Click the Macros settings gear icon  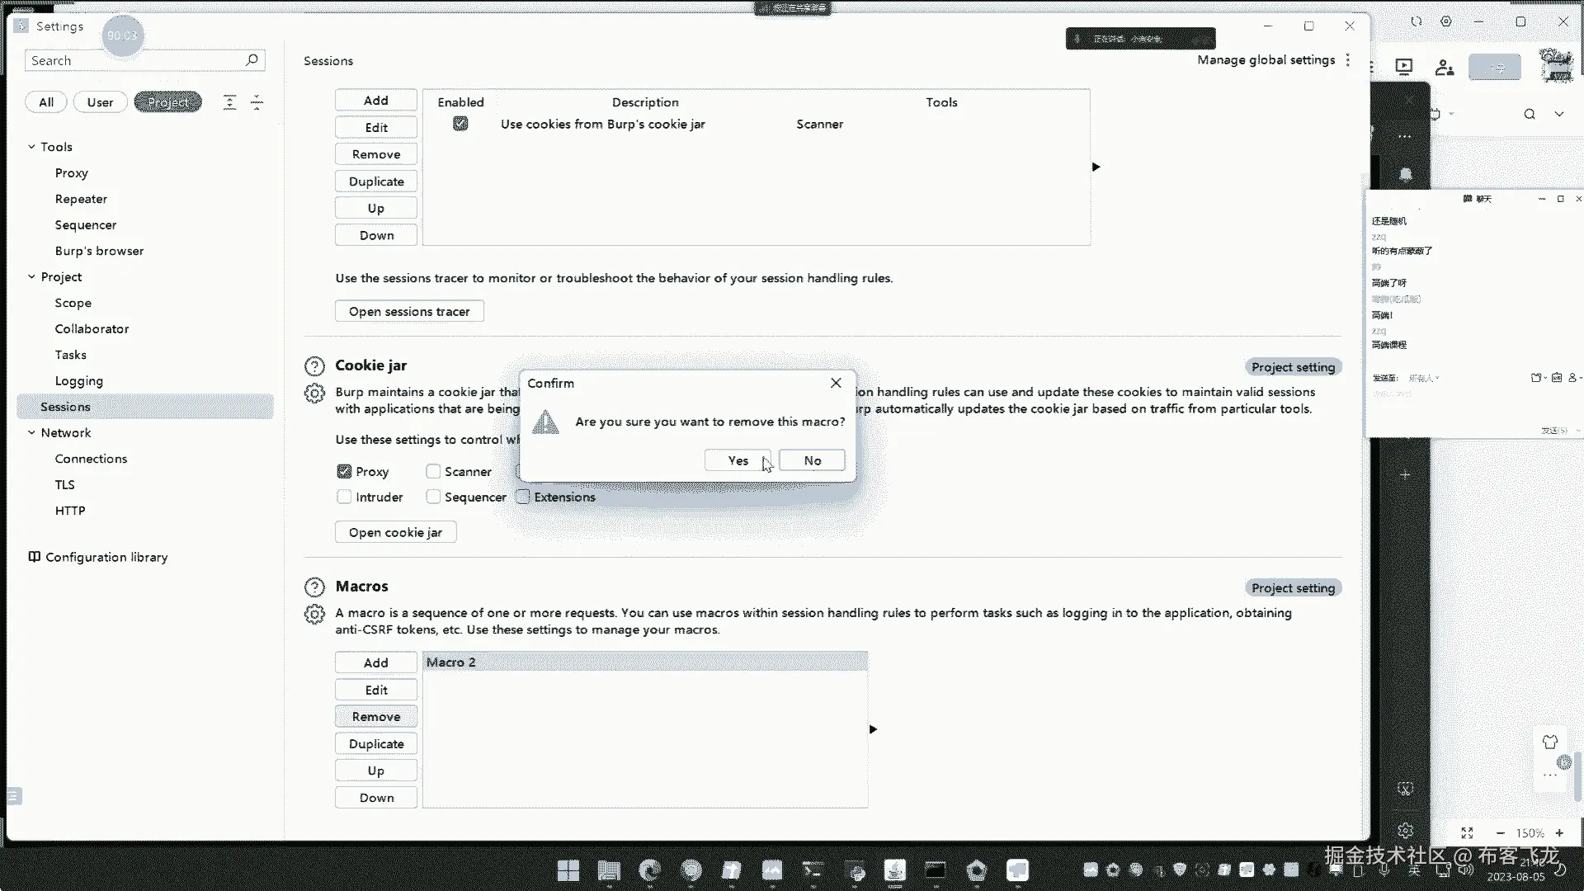(314, 615)
